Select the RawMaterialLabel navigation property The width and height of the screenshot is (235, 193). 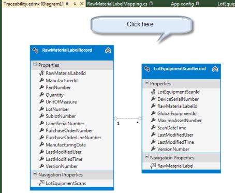(x=175, y=166)
